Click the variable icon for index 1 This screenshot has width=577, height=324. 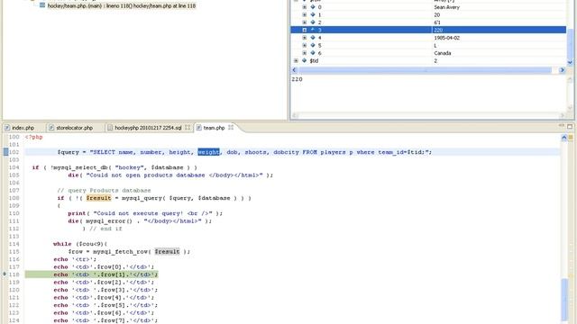(313, 14)
